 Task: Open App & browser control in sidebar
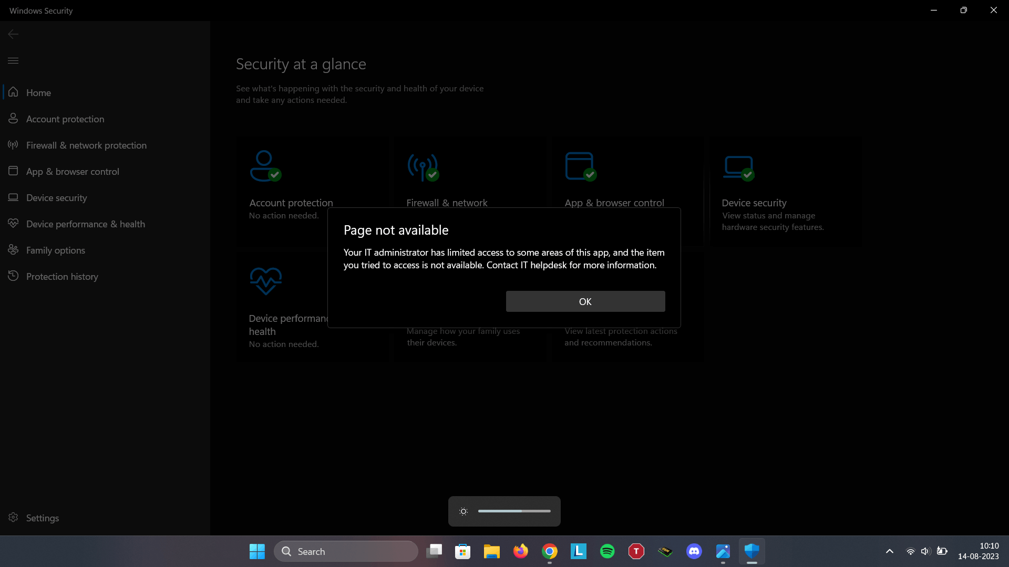[x=105, y=171]
